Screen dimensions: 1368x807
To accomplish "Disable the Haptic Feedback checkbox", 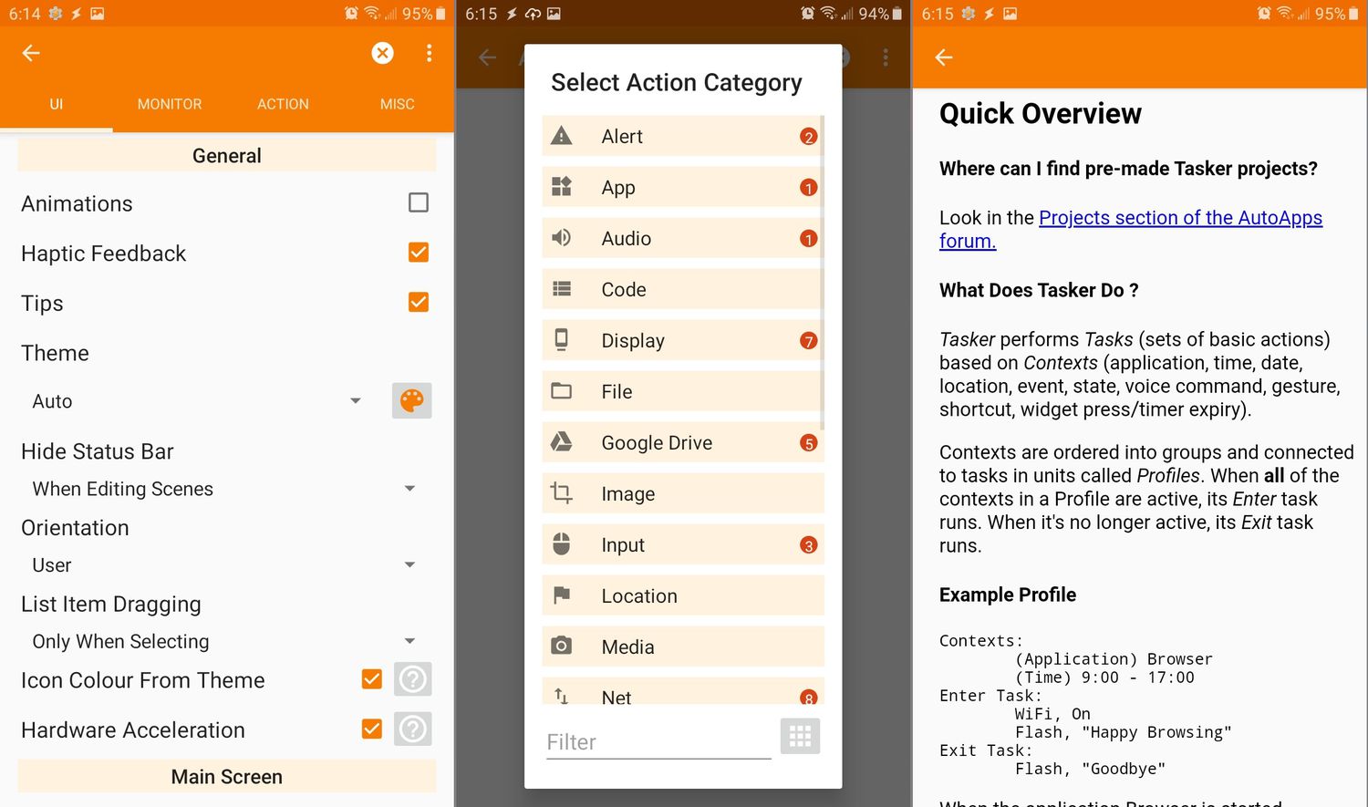I will click(419, 253).
